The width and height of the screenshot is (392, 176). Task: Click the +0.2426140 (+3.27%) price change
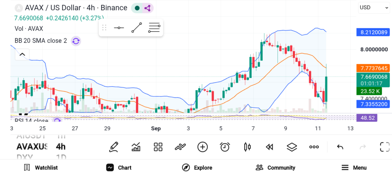[x=75, y=18]
